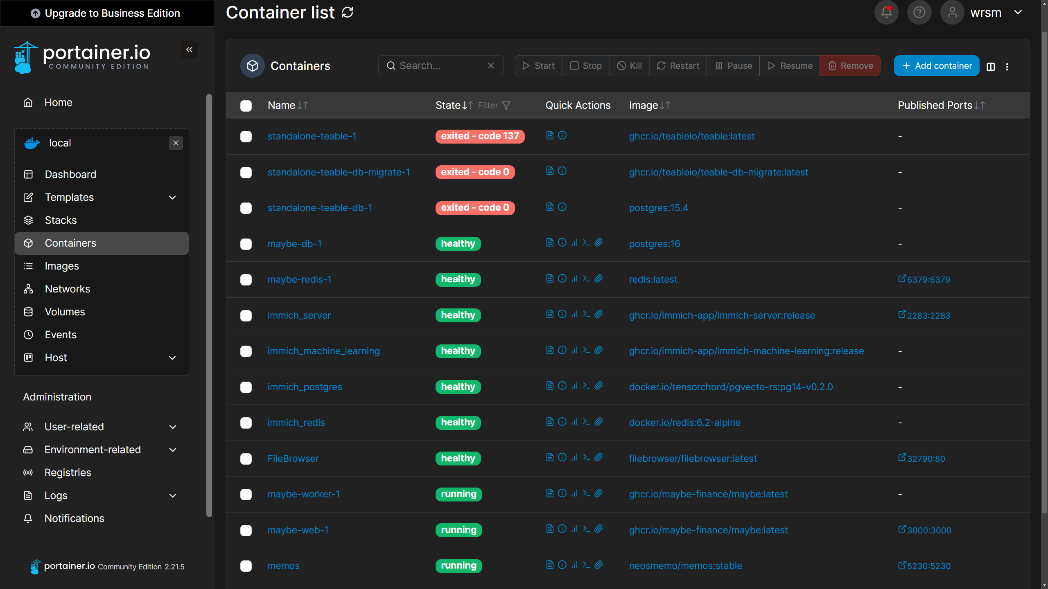Open column settings table icon
This screenshot has height=589, width=1048.
991,66
